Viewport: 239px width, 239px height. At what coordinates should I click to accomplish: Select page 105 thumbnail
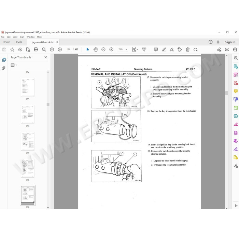click(28, 87)
